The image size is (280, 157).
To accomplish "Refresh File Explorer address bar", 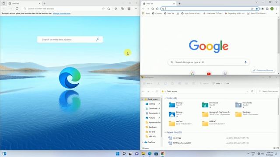I will point(252,91).
